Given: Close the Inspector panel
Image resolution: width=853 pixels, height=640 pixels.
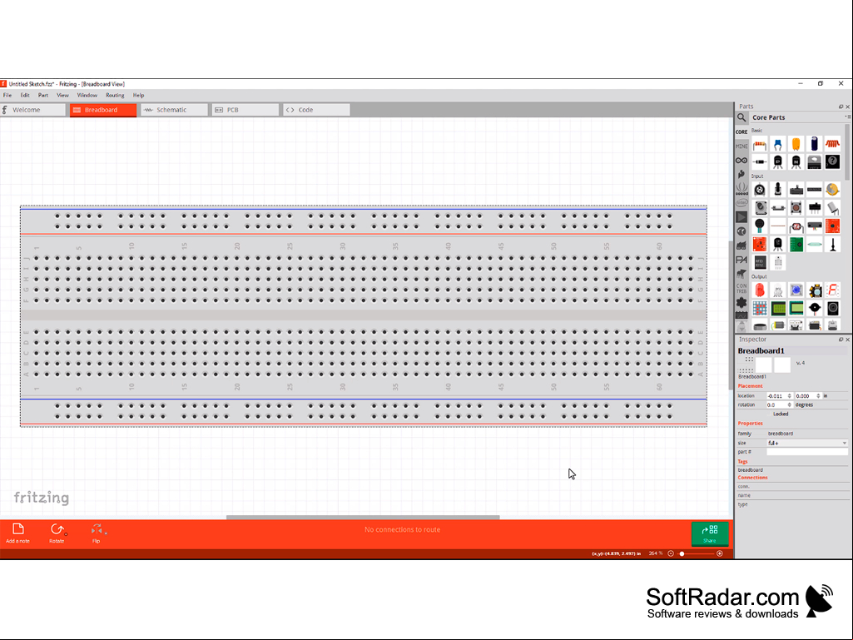Looking at the screenshot, I should [847, 340].
